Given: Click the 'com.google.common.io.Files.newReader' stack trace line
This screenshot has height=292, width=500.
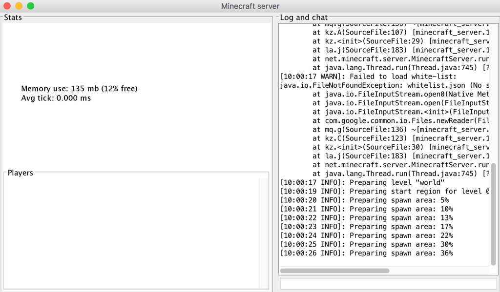Looking at the screenshot, I should click(400, 121).
